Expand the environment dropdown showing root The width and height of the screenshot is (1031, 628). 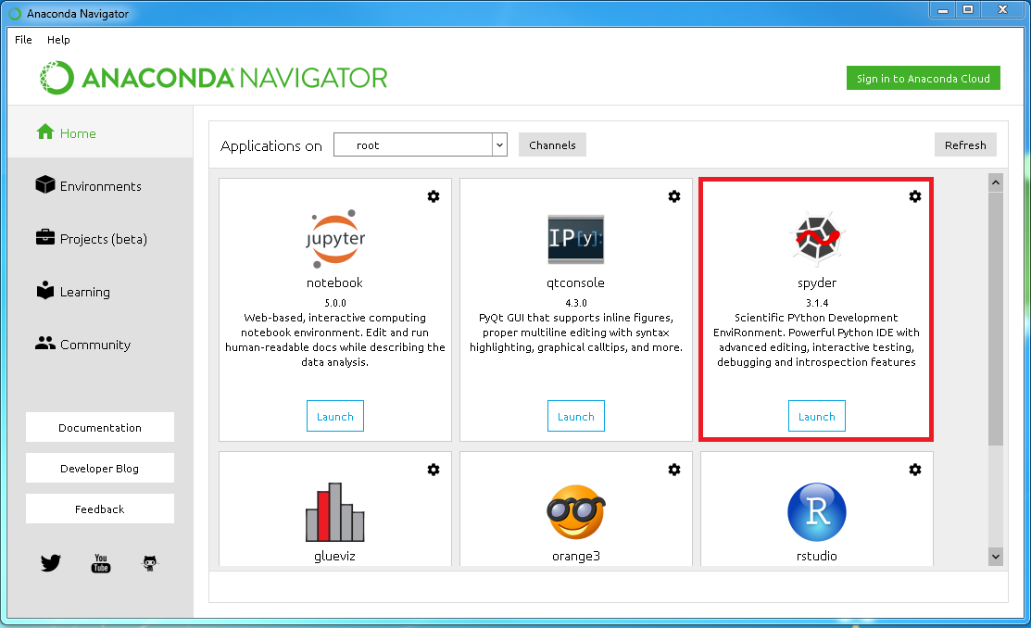pos(499,145)
